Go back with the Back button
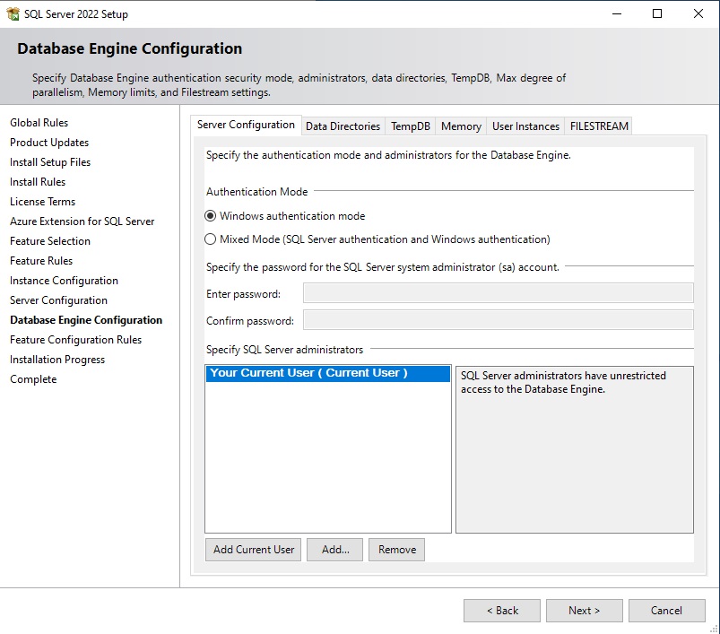 tap(502, 611)
